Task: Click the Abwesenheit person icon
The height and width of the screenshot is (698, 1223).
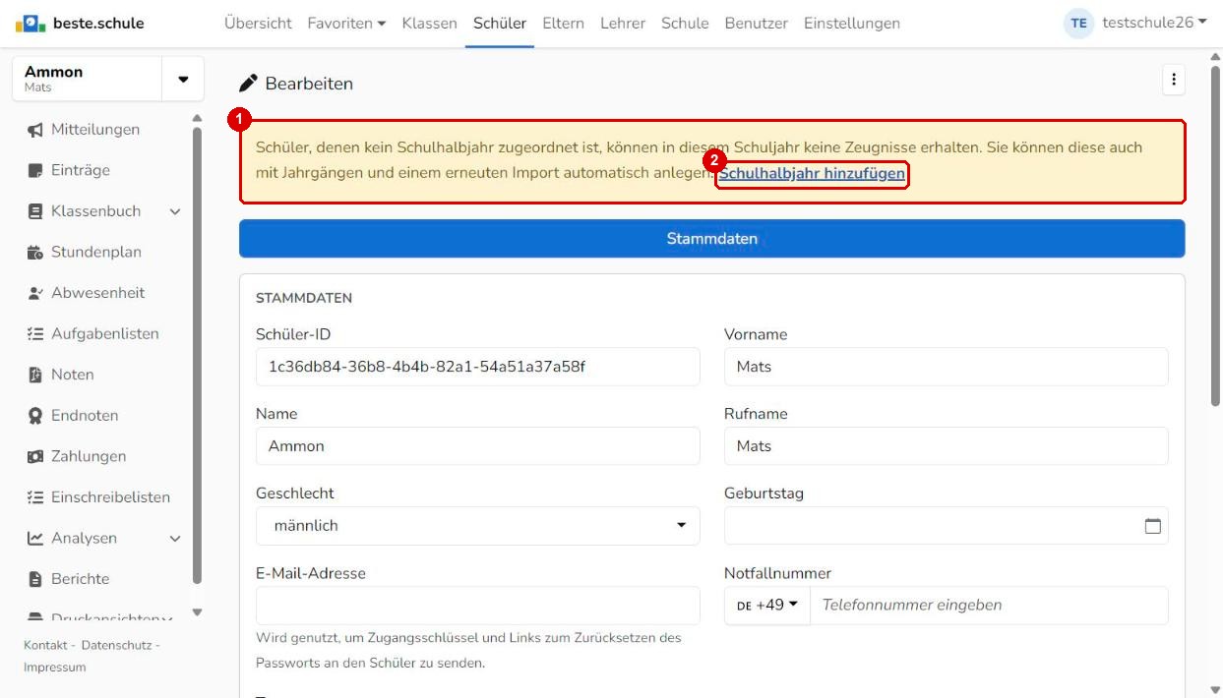Action: (34, 293)
